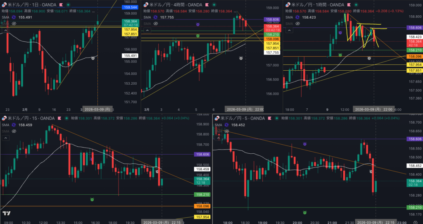The image size is (423, 224).
Task: Click the 終値 158.364 value on 1日 chart
Action: click(x=83, y=11)
